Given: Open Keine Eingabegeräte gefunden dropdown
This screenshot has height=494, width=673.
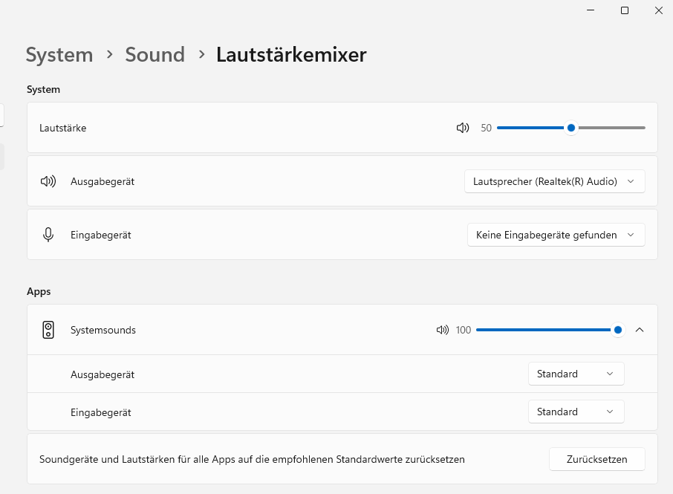Looking at the screenshot, I should tap(556, 235).
